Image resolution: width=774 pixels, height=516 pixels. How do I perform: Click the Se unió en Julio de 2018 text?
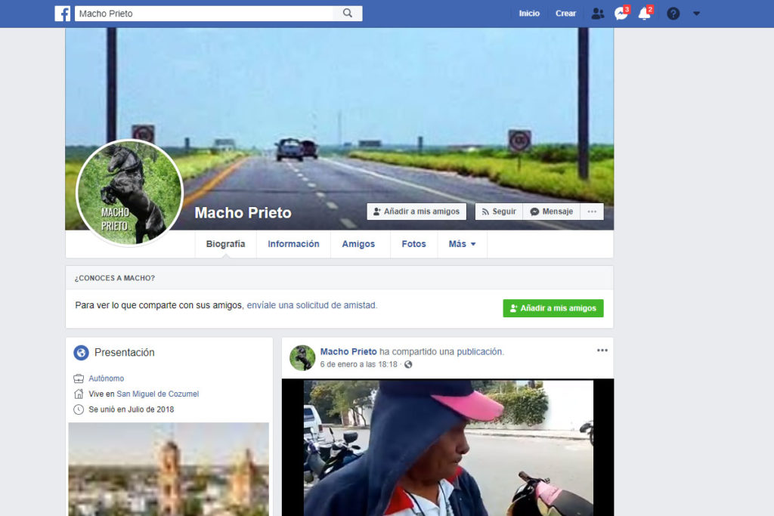(x=132, y=409)
